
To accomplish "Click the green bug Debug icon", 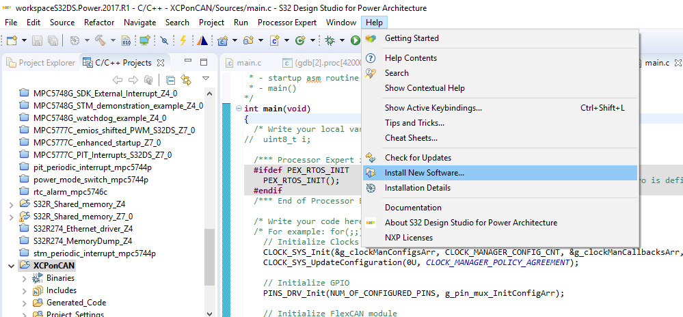I will pos(330,40).
